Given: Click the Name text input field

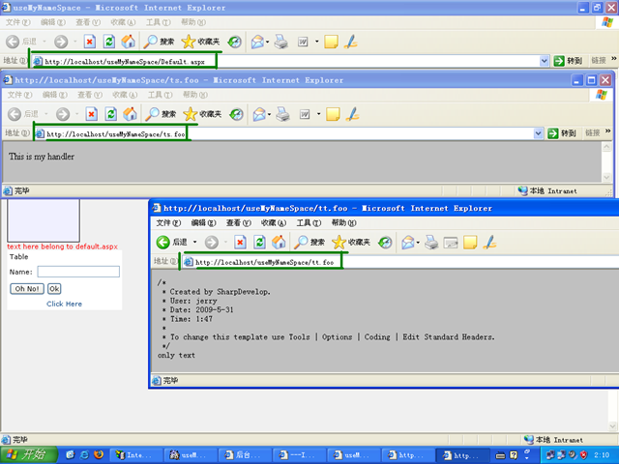Looking at the screenshot, I should pyautogui.click(x=77, y=272).
